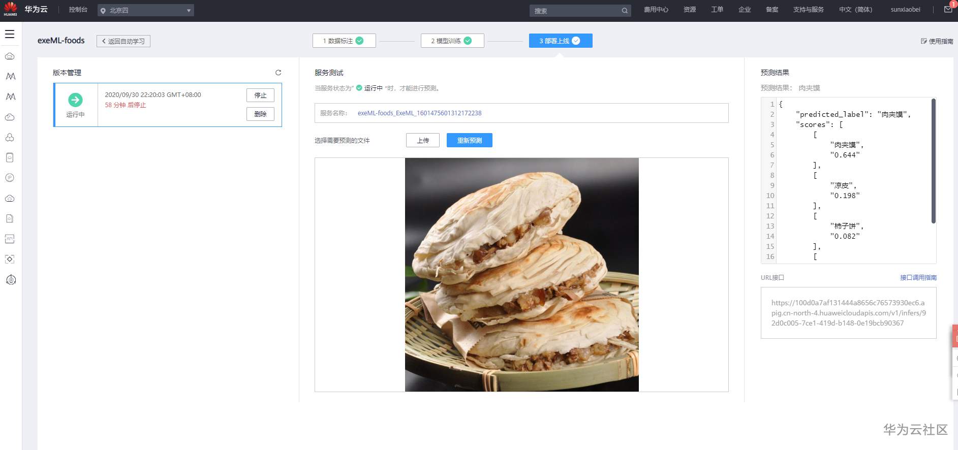This screenshot has width=958, height=450.
Task: Click the exeML-foods project title
Action: tap(61, 41)
